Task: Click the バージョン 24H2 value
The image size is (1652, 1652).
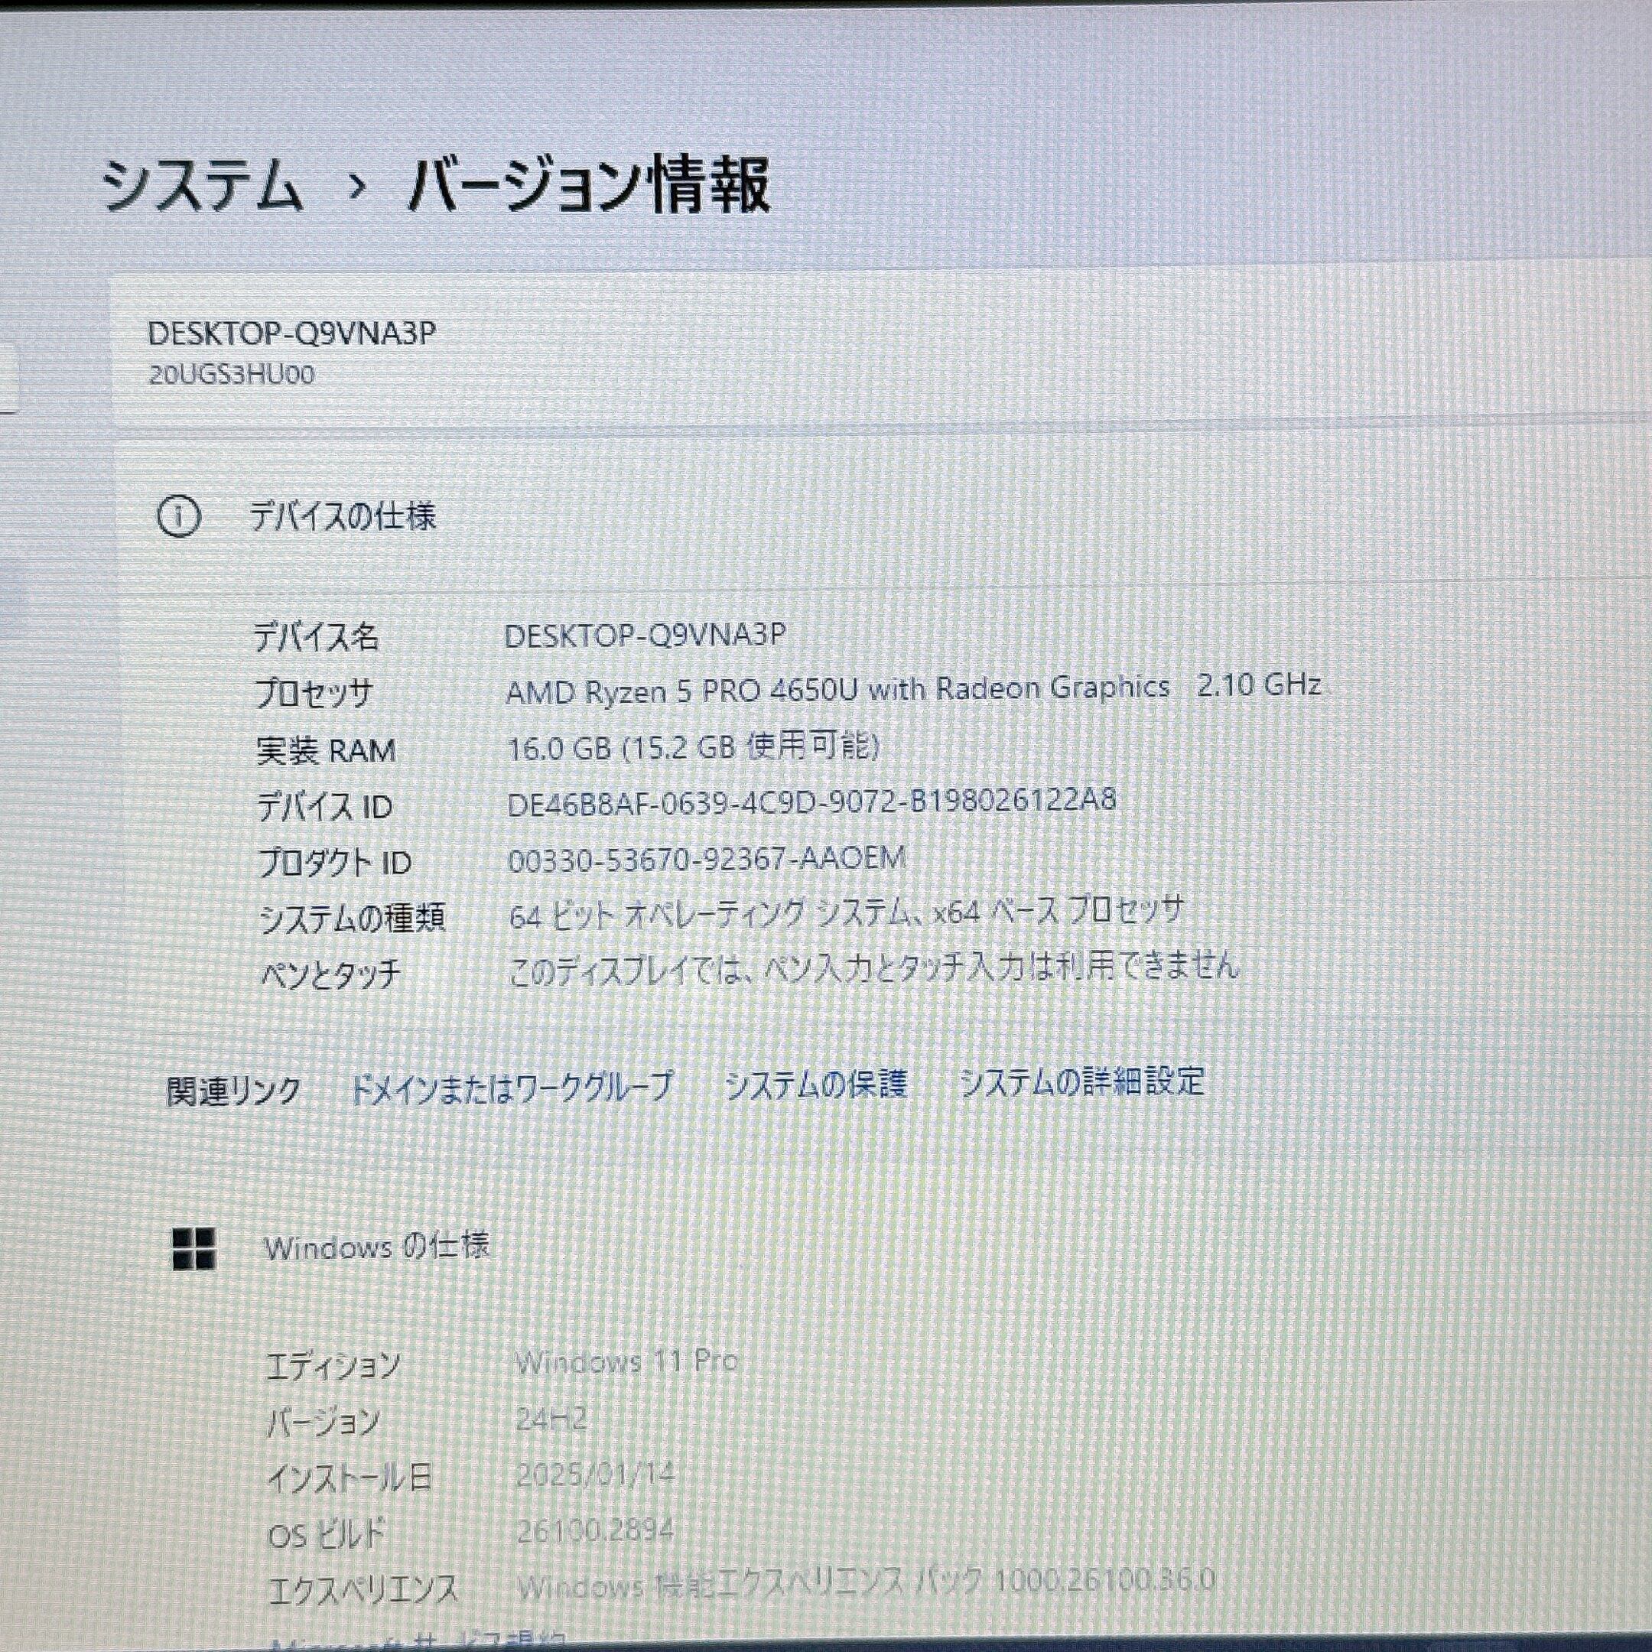Action: click(x=551, y=1419)
